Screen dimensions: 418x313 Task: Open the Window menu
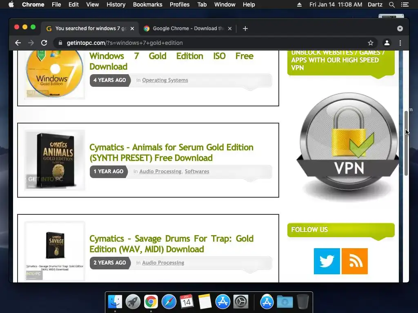(x=225, y=4)
